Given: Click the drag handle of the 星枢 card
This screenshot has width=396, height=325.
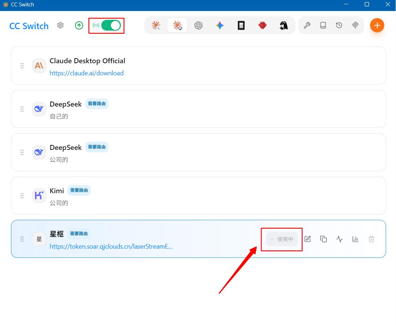Looking at the screenshot, I should 22,239.
